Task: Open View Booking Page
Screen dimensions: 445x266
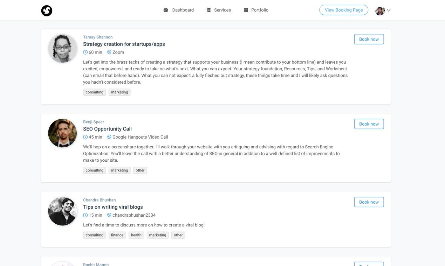Action: 343,10
